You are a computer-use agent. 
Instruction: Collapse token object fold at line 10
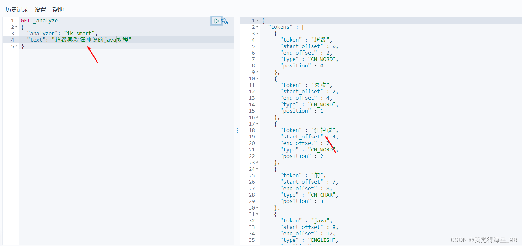[x=257, y=79]
